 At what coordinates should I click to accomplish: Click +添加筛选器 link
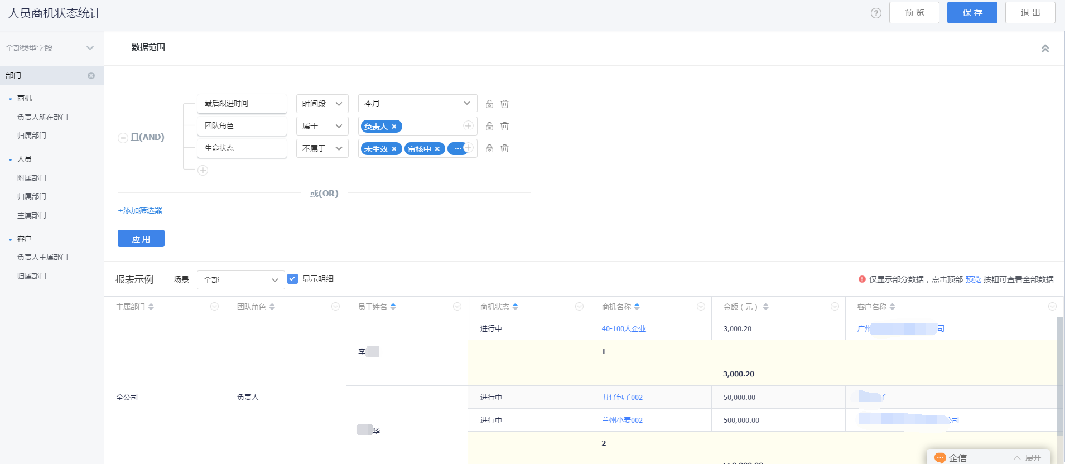pyautogui.click(x=140, y=210)
